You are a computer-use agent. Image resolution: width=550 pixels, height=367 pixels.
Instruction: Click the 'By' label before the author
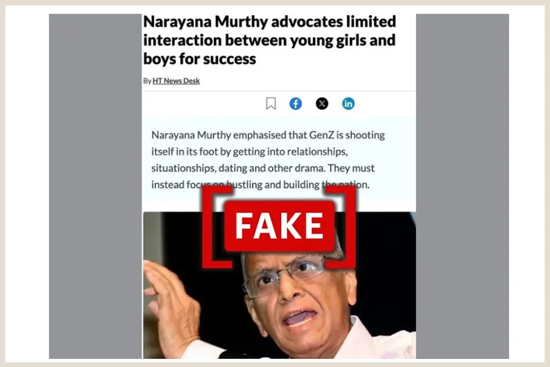click(147, 81)
